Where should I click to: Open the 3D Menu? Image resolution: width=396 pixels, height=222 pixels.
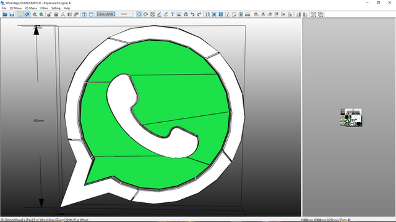pos(15,8)
